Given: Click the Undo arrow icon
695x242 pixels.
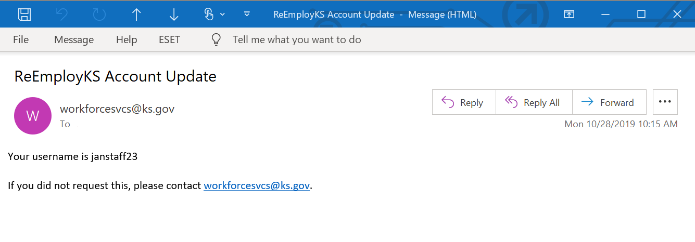Looking at the screenshot, I should [x=61, y=15].
